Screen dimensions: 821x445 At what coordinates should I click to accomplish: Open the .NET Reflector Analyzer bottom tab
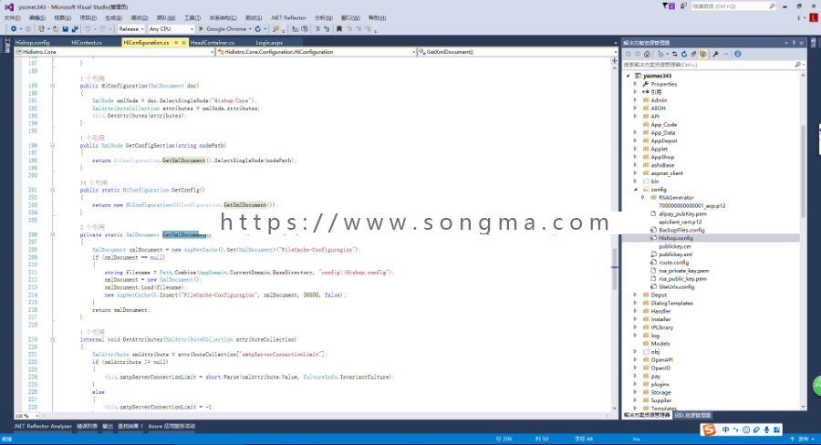pos(43,427)
